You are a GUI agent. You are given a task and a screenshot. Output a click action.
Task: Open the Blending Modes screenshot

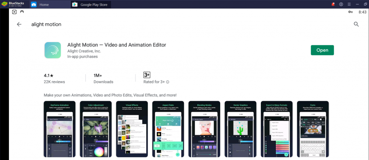[204, 129]
